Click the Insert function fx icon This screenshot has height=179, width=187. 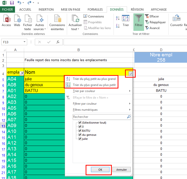pyautogui.click(x=58, y=42)
